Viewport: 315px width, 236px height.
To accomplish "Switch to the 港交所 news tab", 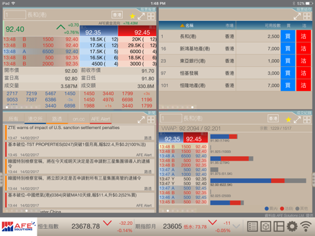I will (35, 119).
